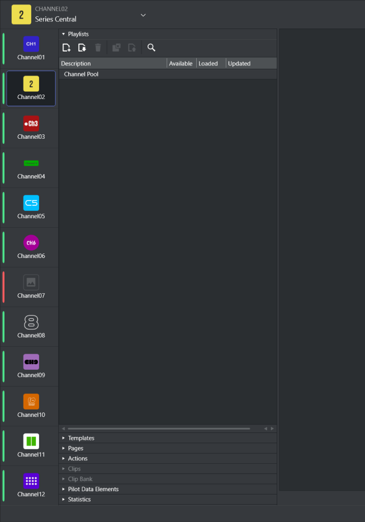This screenshot has height=522, width=365.
Task: Click the import playlist icon
Action: click(82, 48)
